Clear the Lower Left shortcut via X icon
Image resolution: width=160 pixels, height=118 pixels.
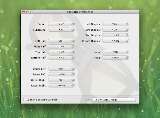(73, 74)
